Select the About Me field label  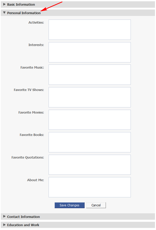tap(36, 180)
